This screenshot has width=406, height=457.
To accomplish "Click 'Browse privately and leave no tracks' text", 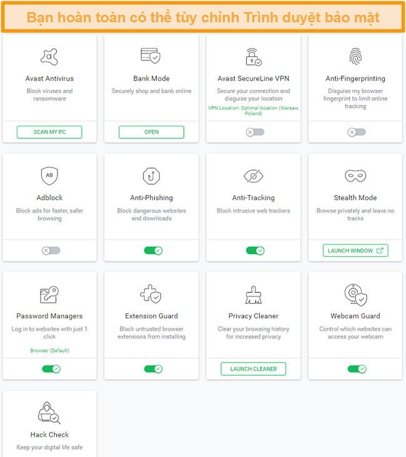I will [355, 214].
